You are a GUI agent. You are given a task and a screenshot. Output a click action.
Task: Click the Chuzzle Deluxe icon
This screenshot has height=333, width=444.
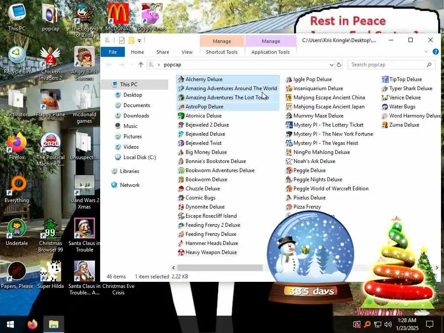pyautogui.click(x=181, y=189)
